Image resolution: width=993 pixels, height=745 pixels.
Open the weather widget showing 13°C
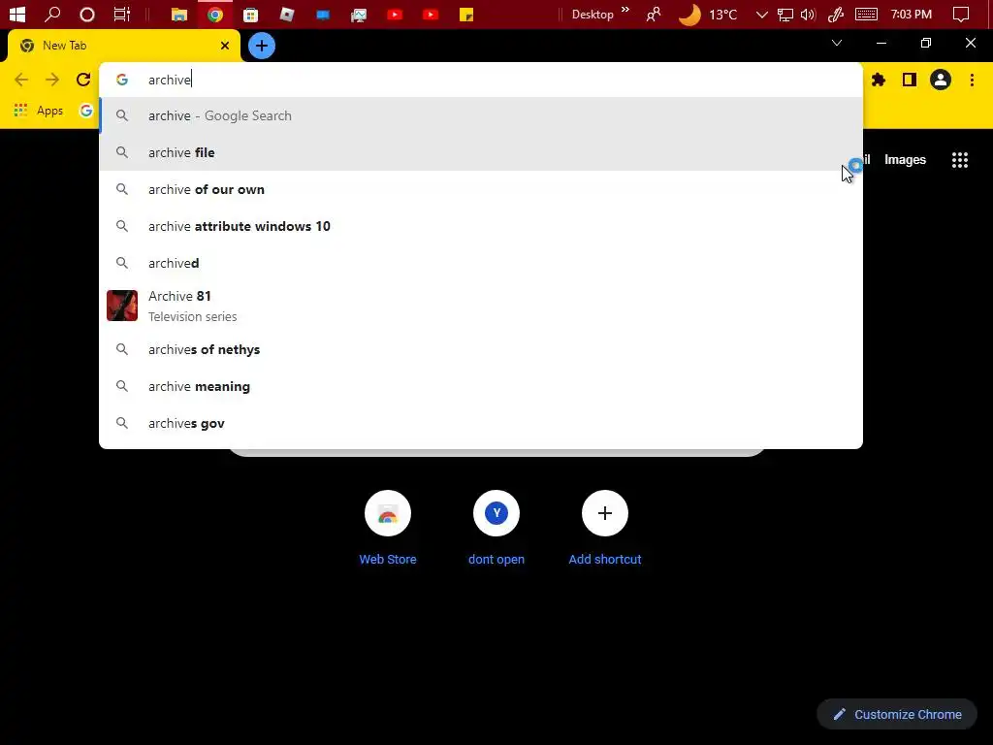708,14
